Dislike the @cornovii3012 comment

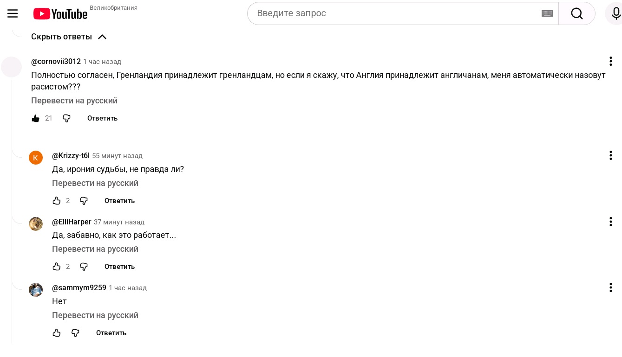click(66, 118)
